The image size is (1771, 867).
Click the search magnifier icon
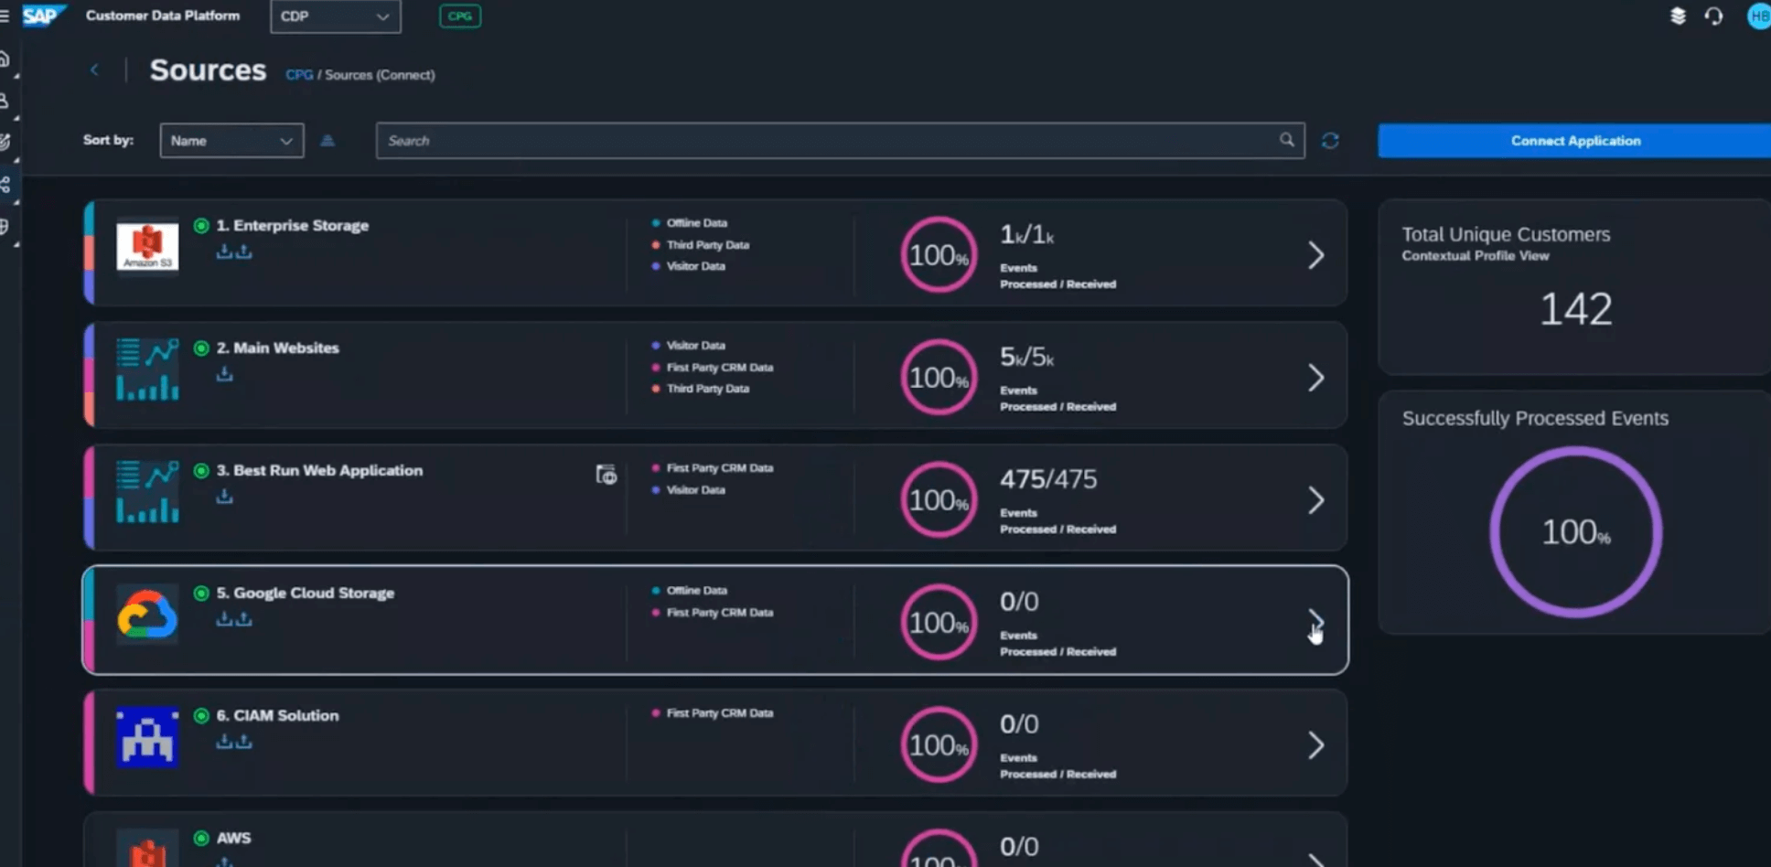(1286, 140)
